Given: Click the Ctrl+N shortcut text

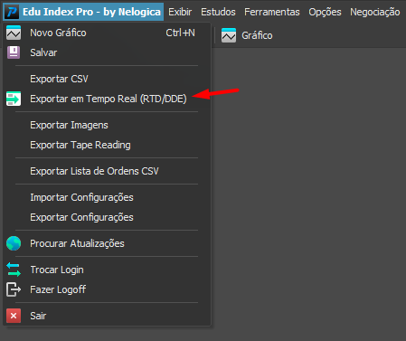Looking at the screenshot, I should [180, 33].
